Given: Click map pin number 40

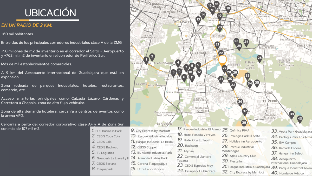Looking at the screenshot, I should (x=300, y=119).
